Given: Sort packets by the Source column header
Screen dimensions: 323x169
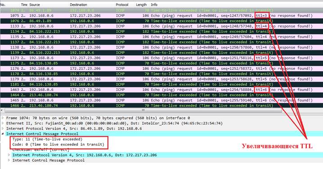Looking at the screenshot, I should point(35,5).
